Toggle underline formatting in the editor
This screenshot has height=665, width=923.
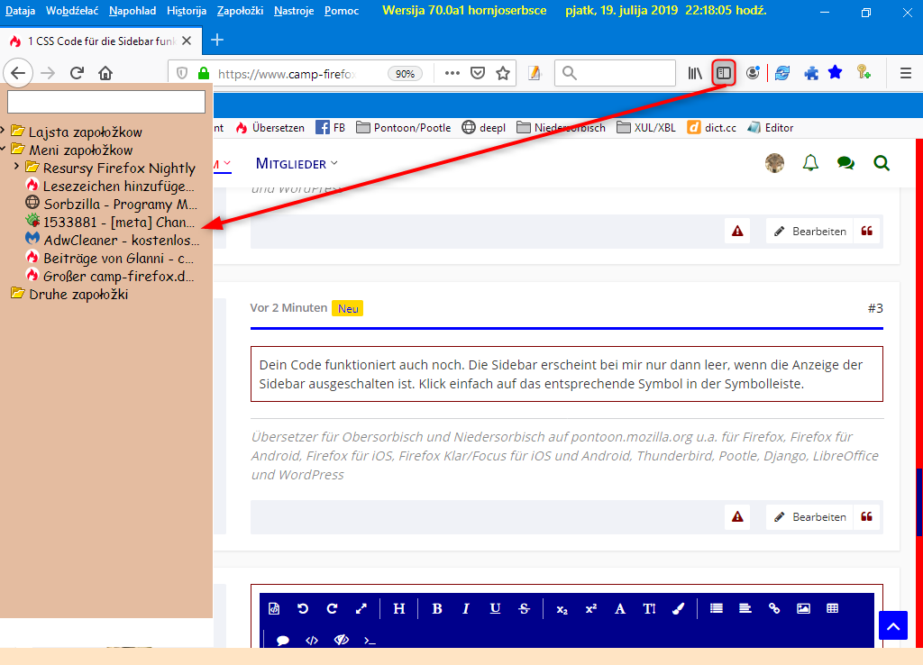(x=495, y=608)
